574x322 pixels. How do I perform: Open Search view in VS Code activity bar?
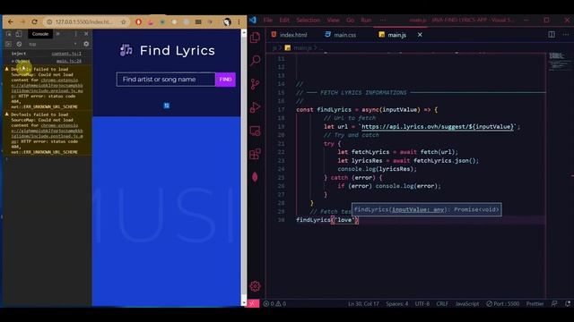click(255, 60)
